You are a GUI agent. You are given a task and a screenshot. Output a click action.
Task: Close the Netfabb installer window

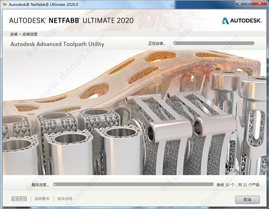(260, 4)
